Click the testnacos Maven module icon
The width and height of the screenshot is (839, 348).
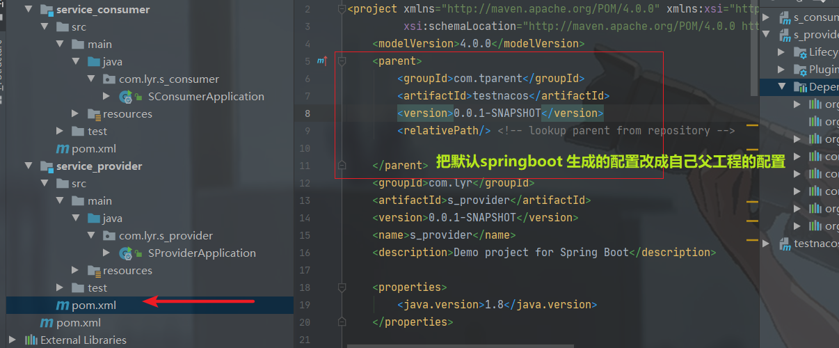click(784, 243)
